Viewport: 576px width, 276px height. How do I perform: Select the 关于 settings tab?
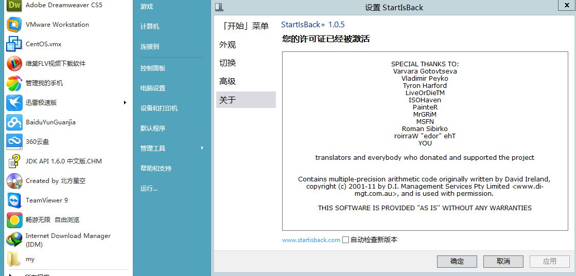click(x=246, y=100)
